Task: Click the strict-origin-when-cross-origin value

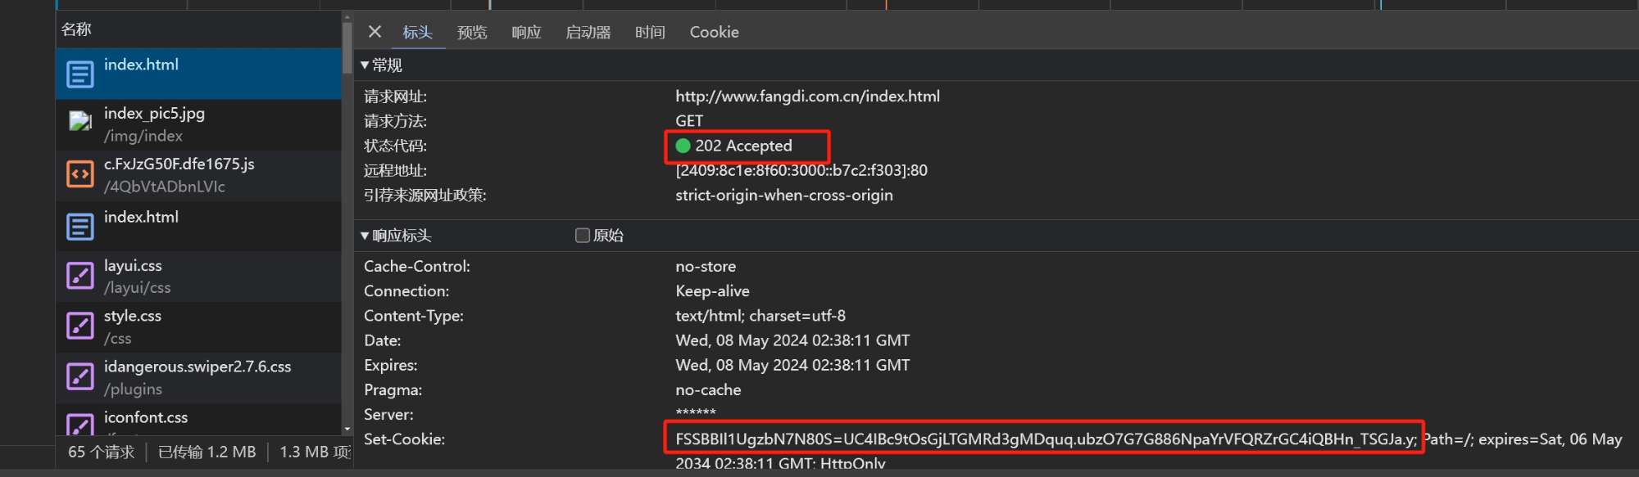Action: [784, 195]
